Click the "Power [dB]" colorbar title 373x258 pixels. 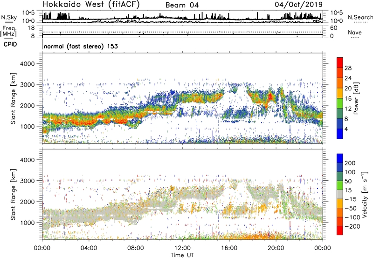click(x=356, y=98)
